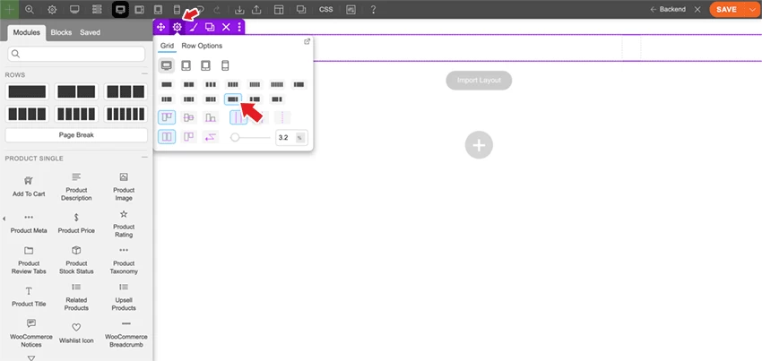Image resolution: width=762 pixels, height=361 pixels.
Task: Open the Saved tab
Action: 90,32
